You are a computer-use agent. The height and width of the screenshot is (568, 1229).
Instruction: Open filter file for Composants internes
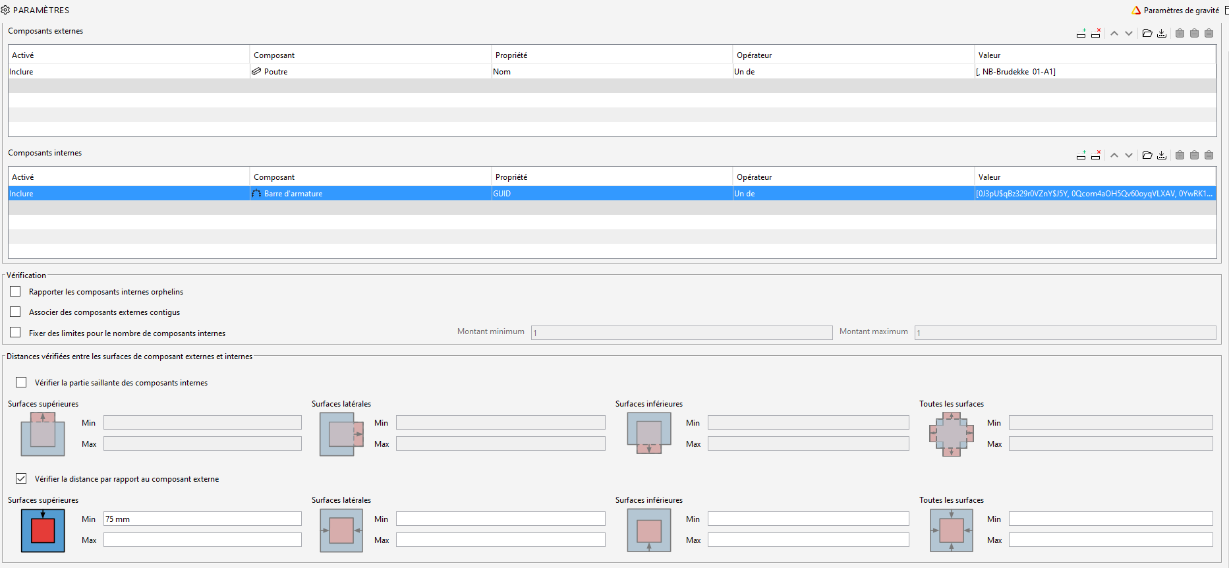(x=1147, y=155)
